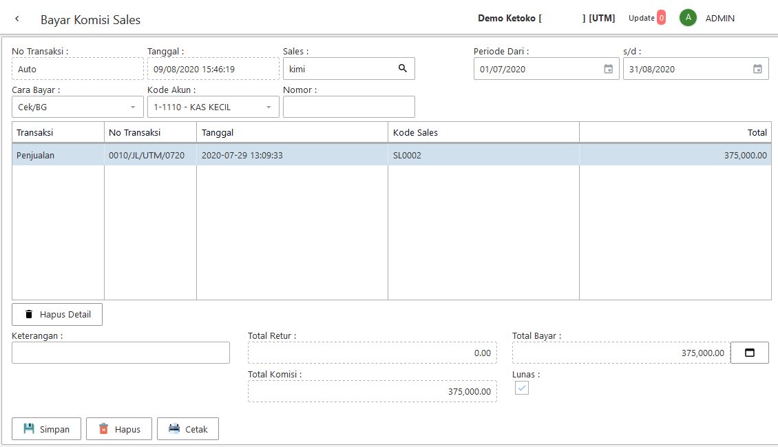Click the back arrow beside Bayar Komisi Sales
The width and height of the screenshot is (778, 447).
pos(17,19)
